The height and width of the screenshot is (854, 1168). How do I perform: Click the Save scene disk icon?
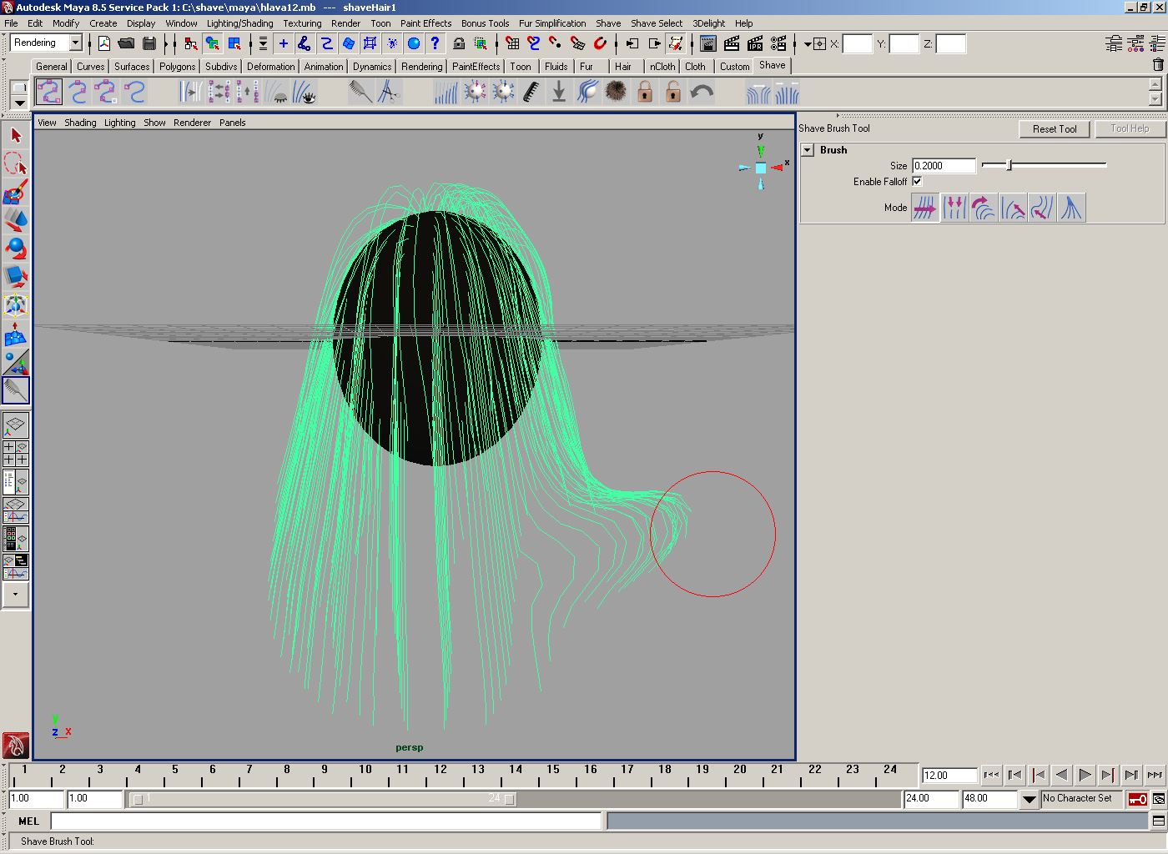click(x=149, y=43)
